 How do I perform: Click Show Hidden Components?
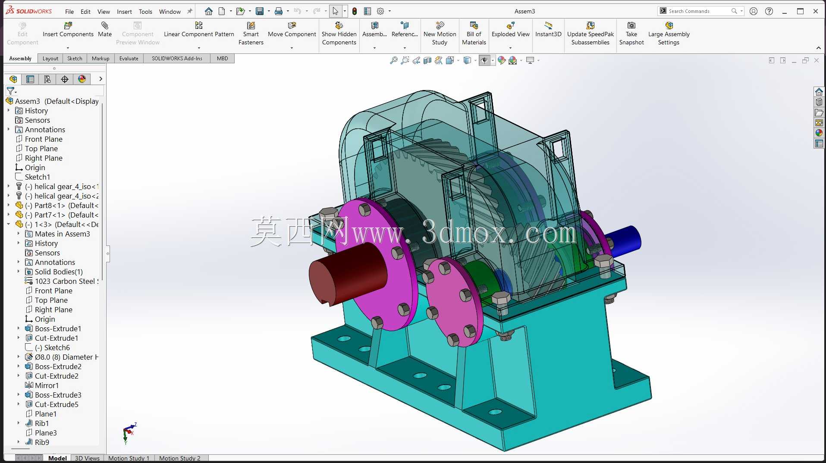pos(339,33)
